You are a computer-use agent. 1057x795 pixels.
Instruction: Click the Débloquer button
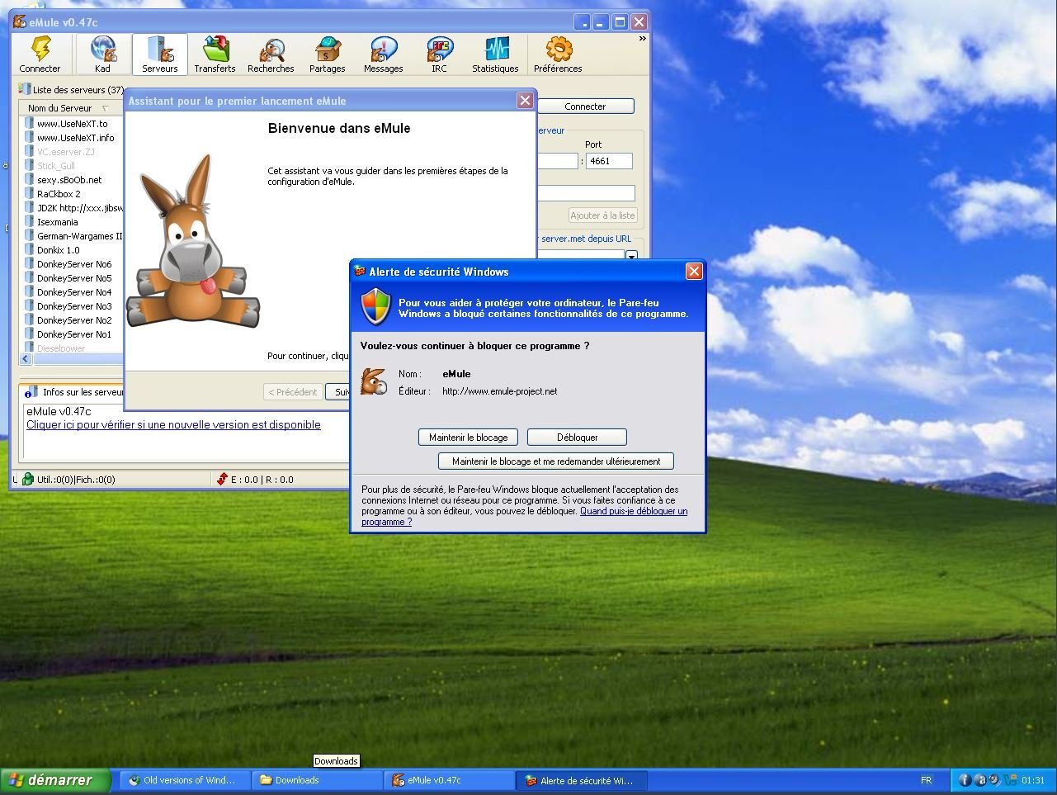click(x=577, y=438)
